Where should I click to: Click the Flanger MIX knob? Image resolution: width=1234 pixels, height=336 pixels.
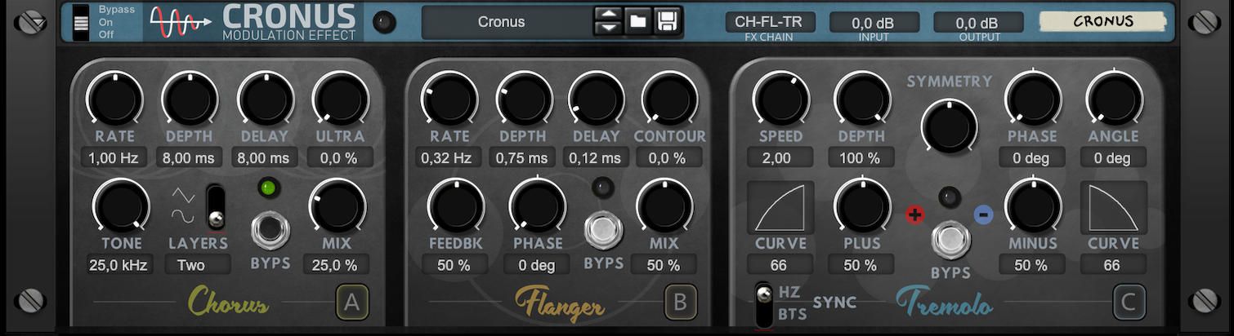[664, 205]
